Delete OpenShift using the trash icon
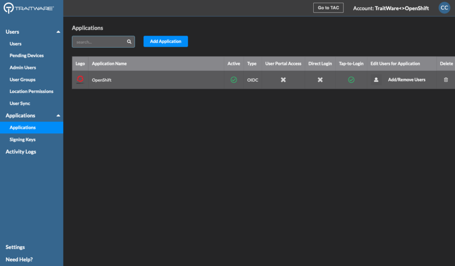 [446, 80]
